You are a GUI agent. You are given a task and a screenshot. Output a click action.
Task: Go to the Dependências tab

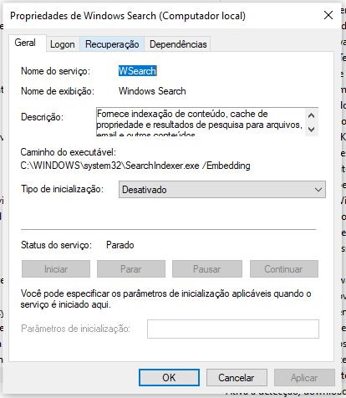pos(178,44)
